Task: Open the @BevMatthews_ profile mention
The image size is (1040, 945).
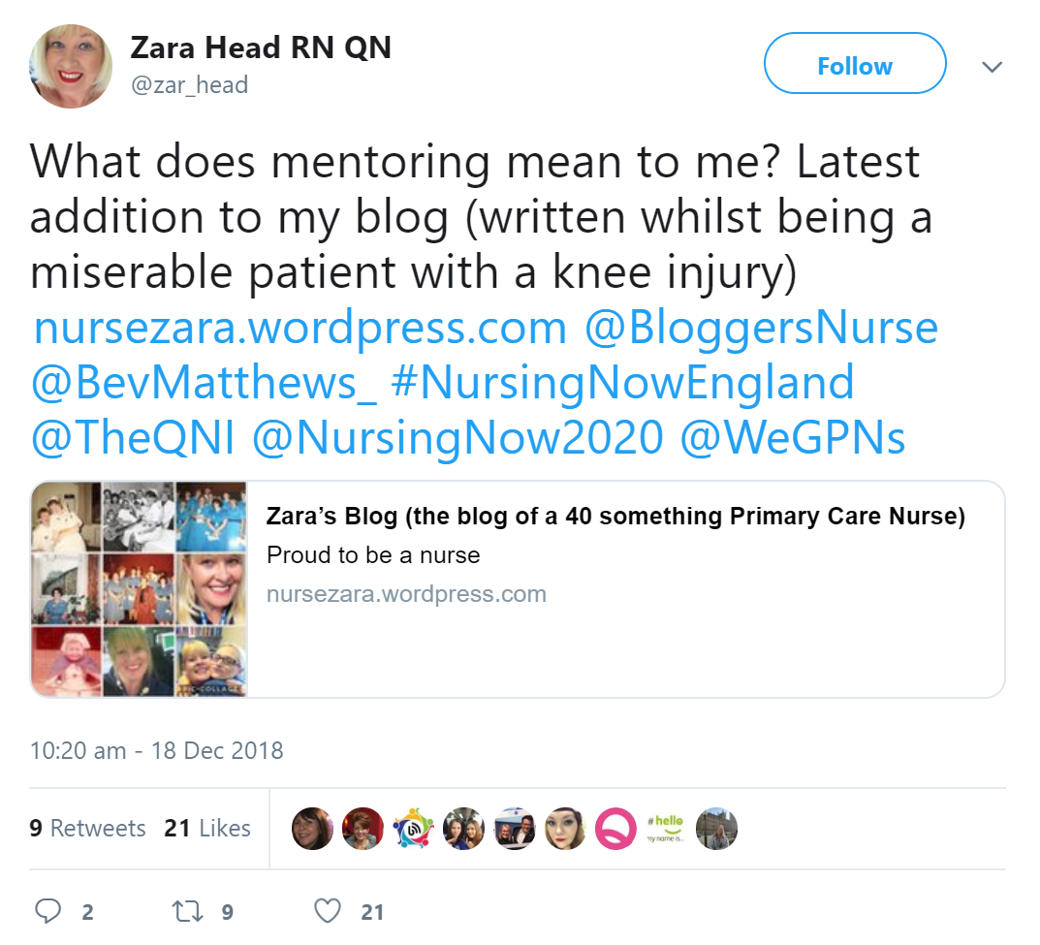Action: coord(204,383)
